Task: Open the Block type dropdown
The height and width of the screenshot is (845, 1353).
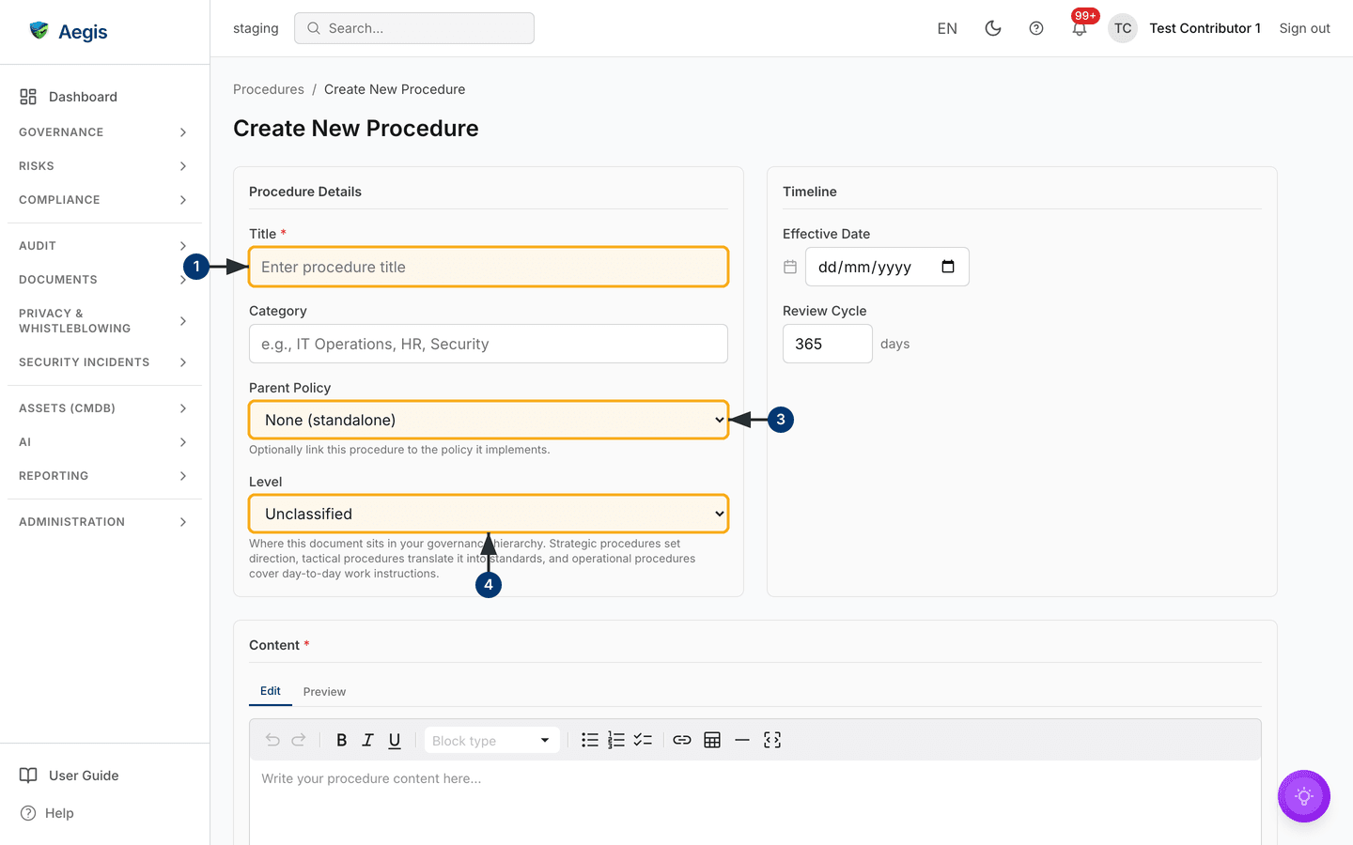Action: click(491, 740)
